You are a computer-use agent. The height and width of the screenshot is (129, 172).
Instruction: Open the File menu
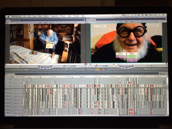tap(24, 16)
